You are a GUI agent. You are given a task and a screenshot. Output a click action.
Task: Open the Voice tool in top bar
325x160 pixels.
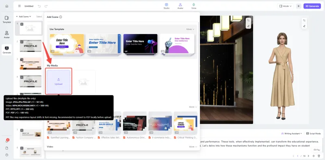tap(194, 6)
